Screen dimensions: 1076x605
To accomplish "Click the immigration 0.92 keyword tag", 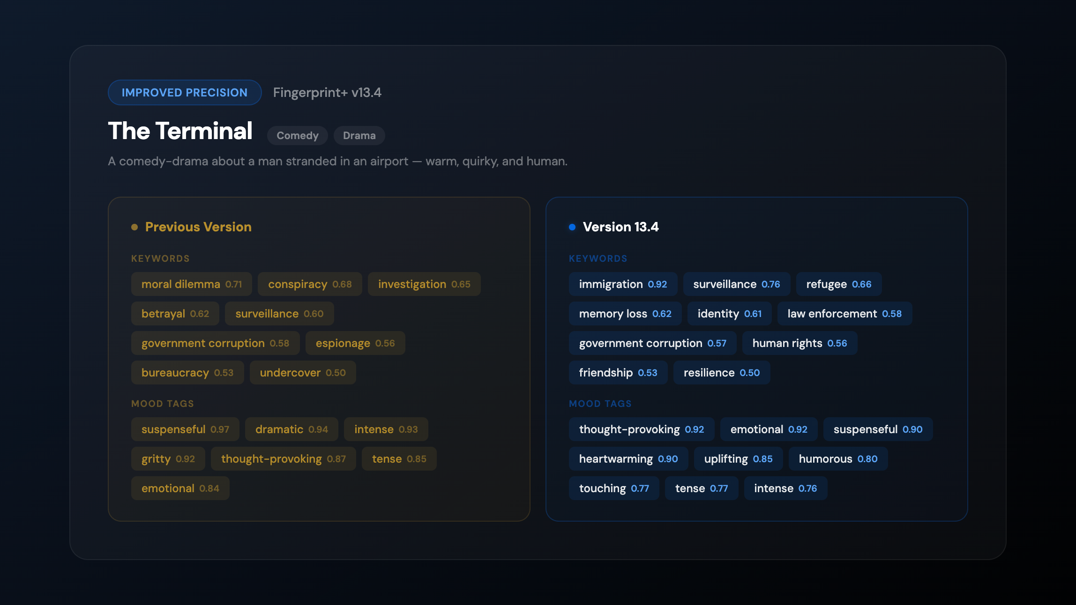I will coord(622,284).
